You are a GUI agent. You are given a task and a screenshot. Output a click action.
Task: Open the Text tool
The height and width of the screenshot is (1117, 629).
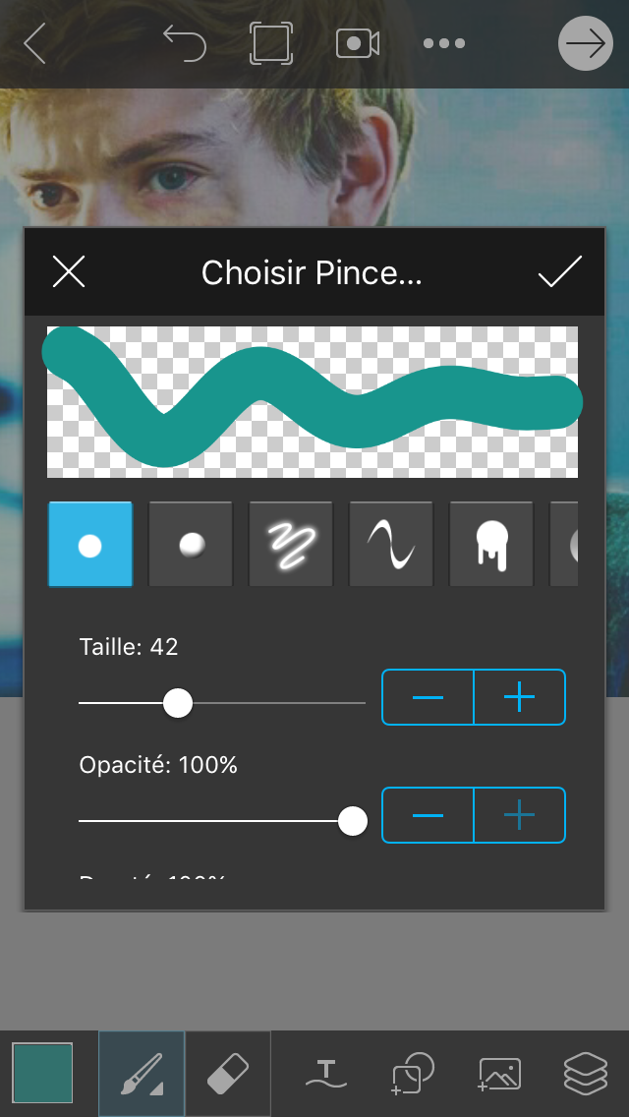326,1074
